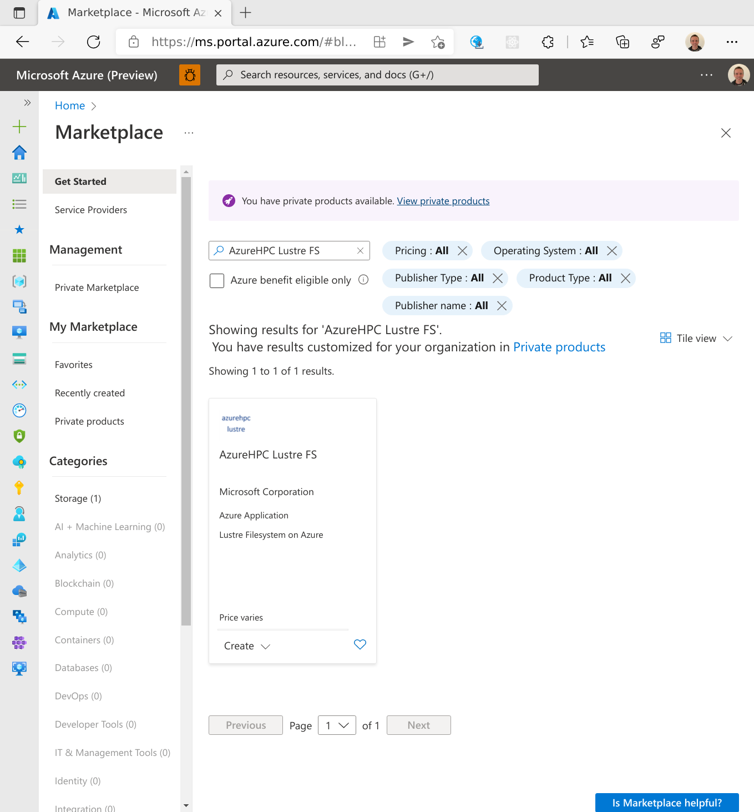Open Key vaults yellow key icon
Image resolution: width=754 pixels, height=812 pixels.
19,488
